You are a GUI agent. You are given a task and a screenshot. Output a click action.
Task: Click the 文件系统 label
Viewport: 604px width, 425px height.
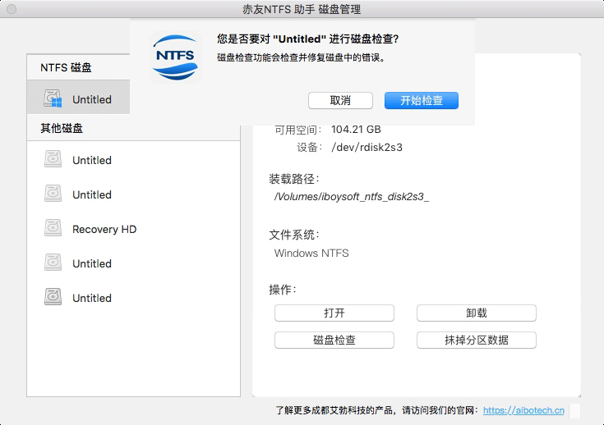(294, 235)
